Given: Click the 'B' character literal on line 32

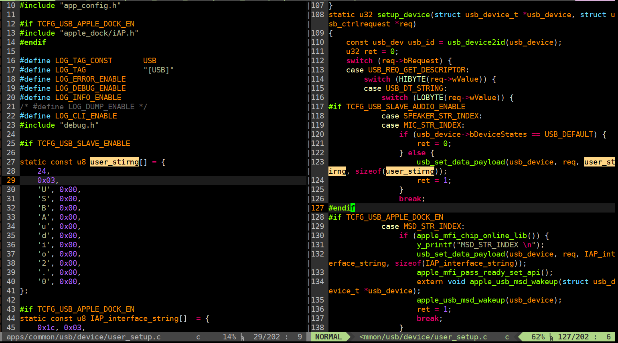Looking at the screenshot, I should (44, 208).
